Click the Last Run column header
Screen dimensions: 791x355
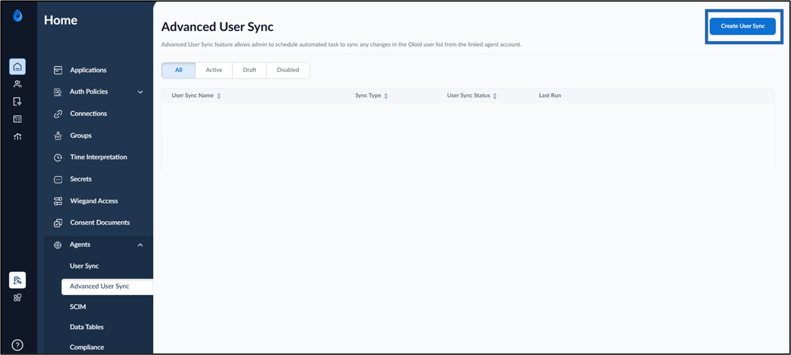pyautogui.click(x=550, y=96)
